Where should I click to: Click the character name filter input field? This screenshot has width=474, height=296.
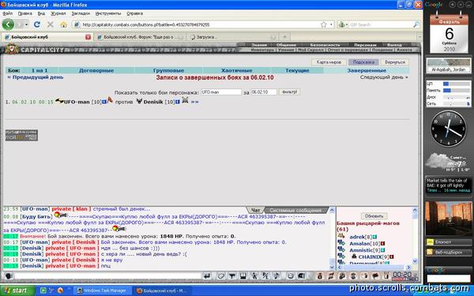click(x=221, y=92)
